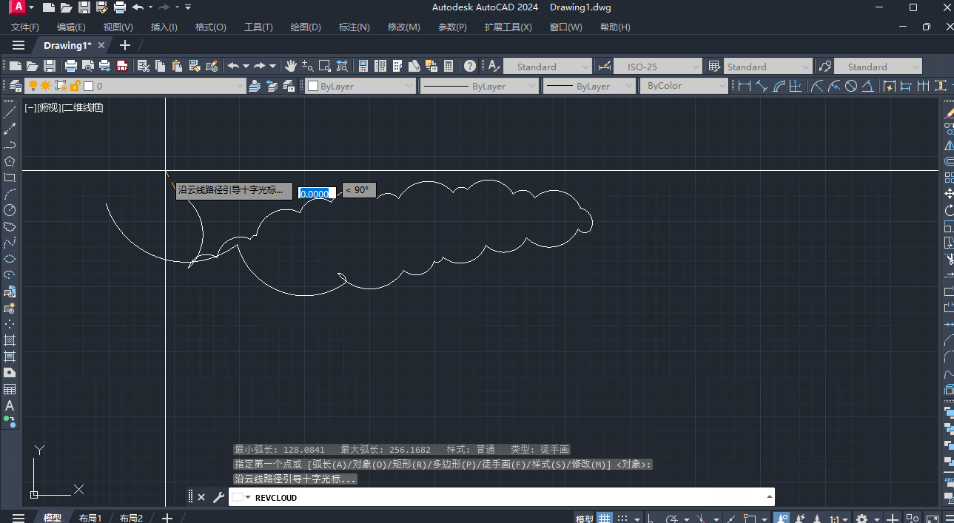Screen dimensions: 954x523
Task: Open the 格式(O) menu
Action: [210, 27]
